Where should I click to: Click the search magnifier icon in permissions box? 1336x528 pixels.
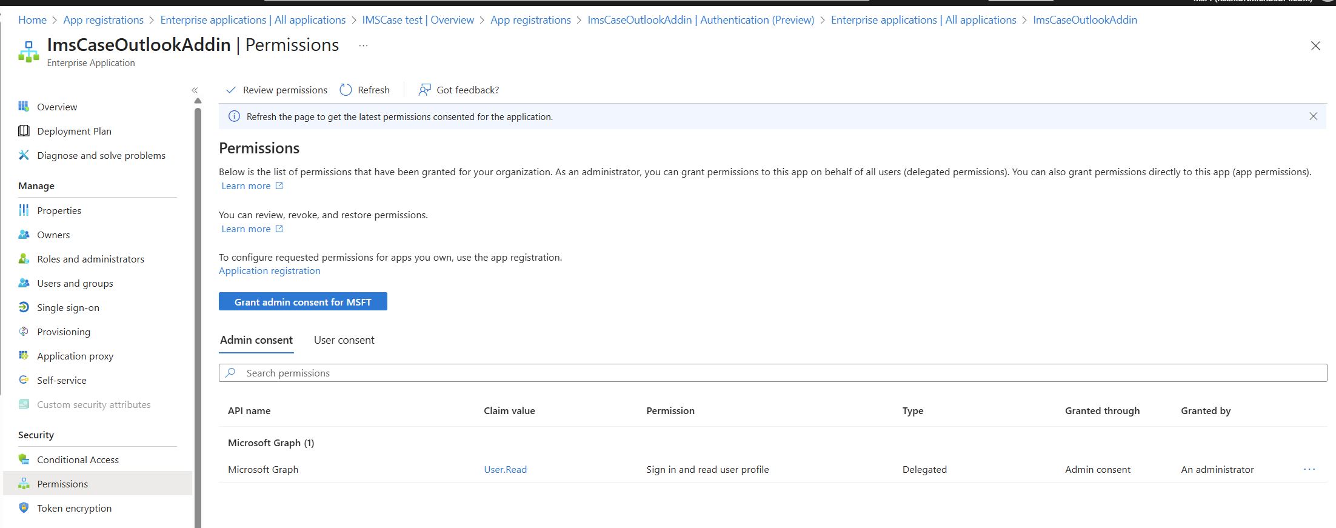click(x=230, y=373)
